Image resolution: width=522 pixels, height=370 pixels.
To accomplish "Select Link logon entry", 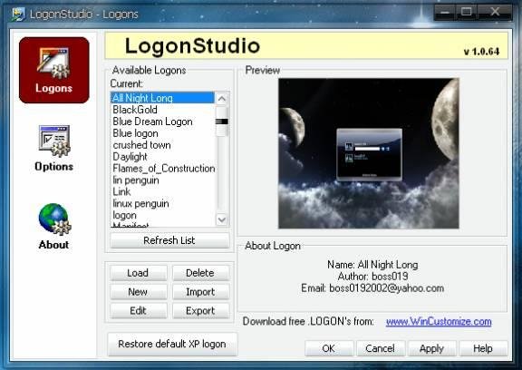I will [x=162, y=192].
